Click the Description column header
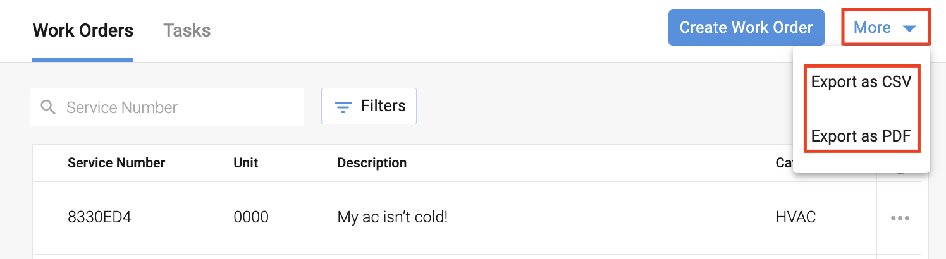This screenshot has width=946, height=259. pyautogui.click(x=372, y=163)
